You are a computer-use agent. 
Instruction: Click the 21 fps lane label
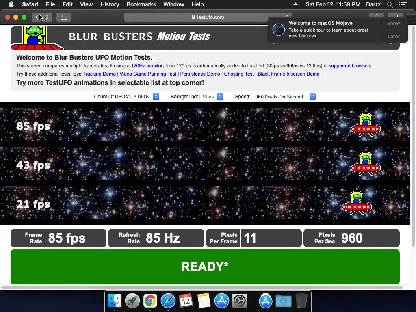point(33,204)
